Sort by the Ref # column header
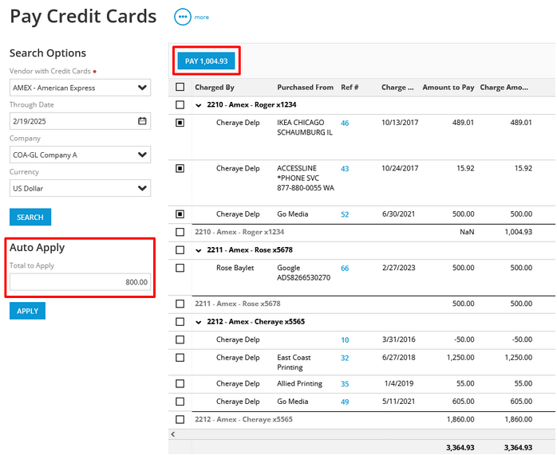 (350, 87)
